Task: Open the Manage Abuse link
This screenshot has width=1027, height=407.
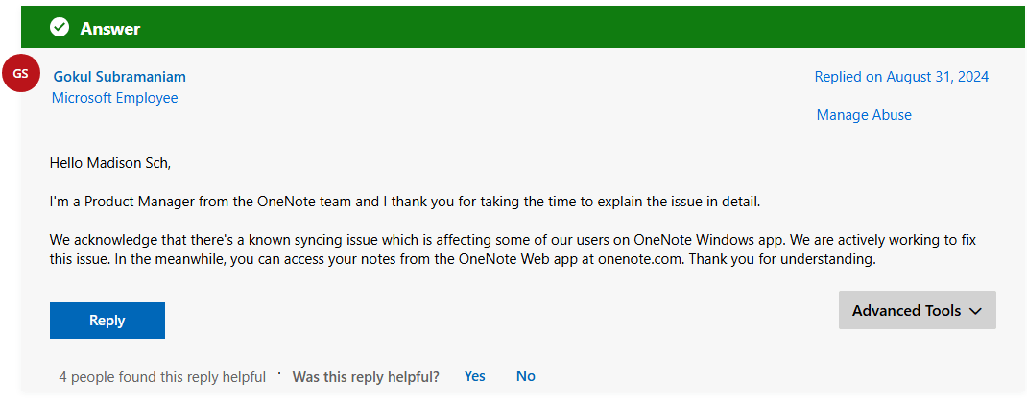Action: coord(864,115)
